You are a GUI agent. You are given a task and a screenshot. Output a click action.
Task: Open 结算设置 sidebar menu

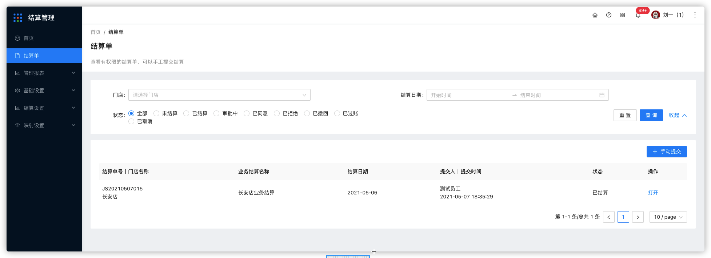44,108
